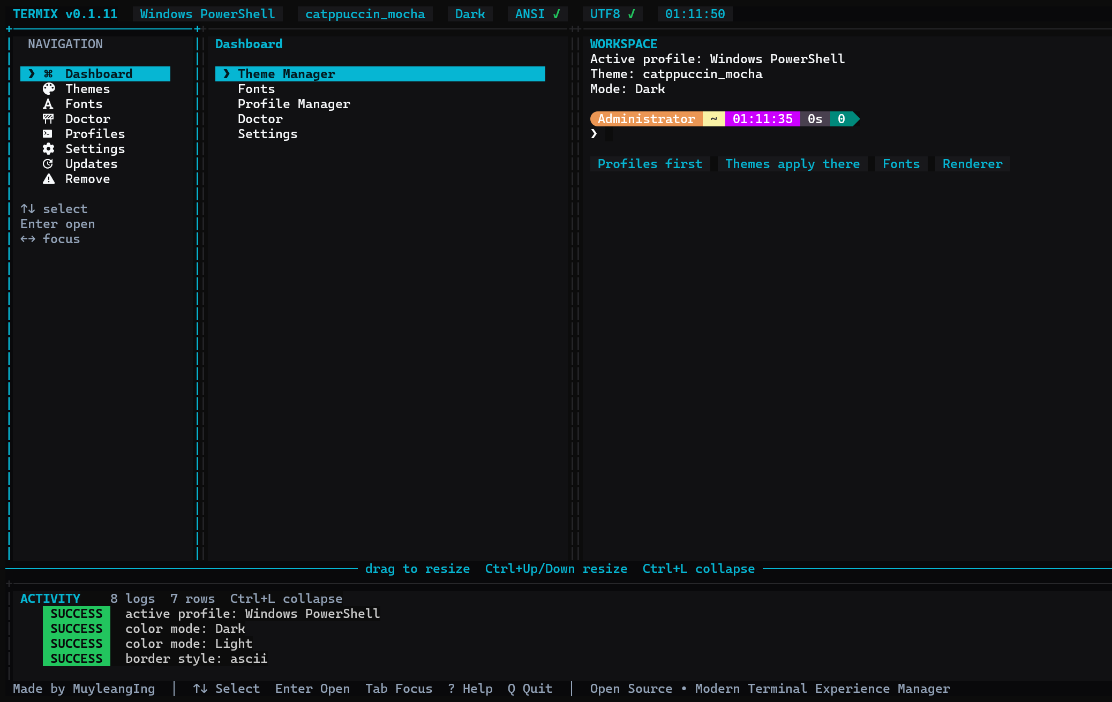Click the Themes apply there chip

coord(792,164)
